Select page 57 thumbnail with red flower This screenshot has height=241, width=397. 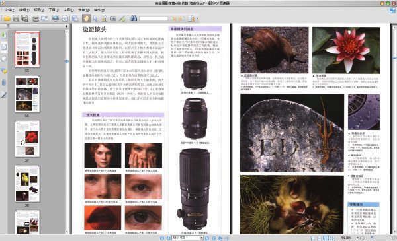pyautogui.click(x=27, y=139)
